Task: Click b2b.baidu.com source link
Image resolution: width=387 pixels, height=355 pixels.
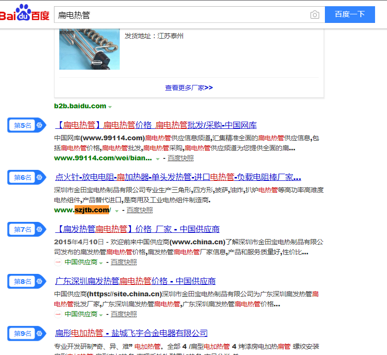Action: click(x=80, y=106)
